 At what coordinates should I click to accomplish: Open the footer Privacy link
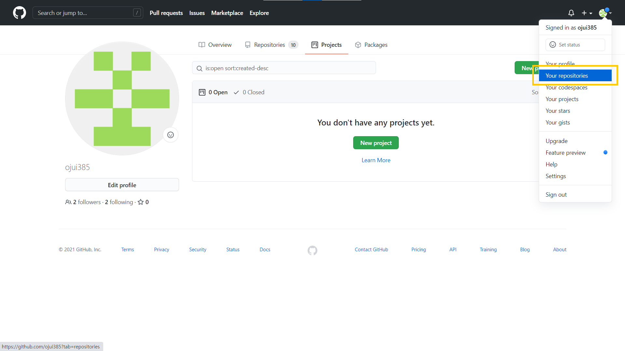point(161,250)
